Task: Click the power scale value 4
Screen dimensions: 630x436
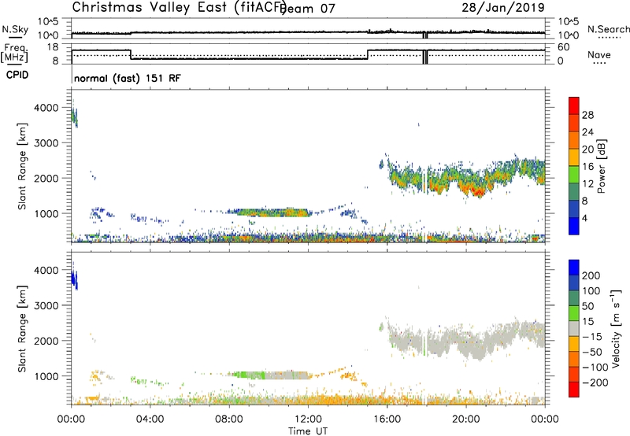Action: [x=585, y=218]
